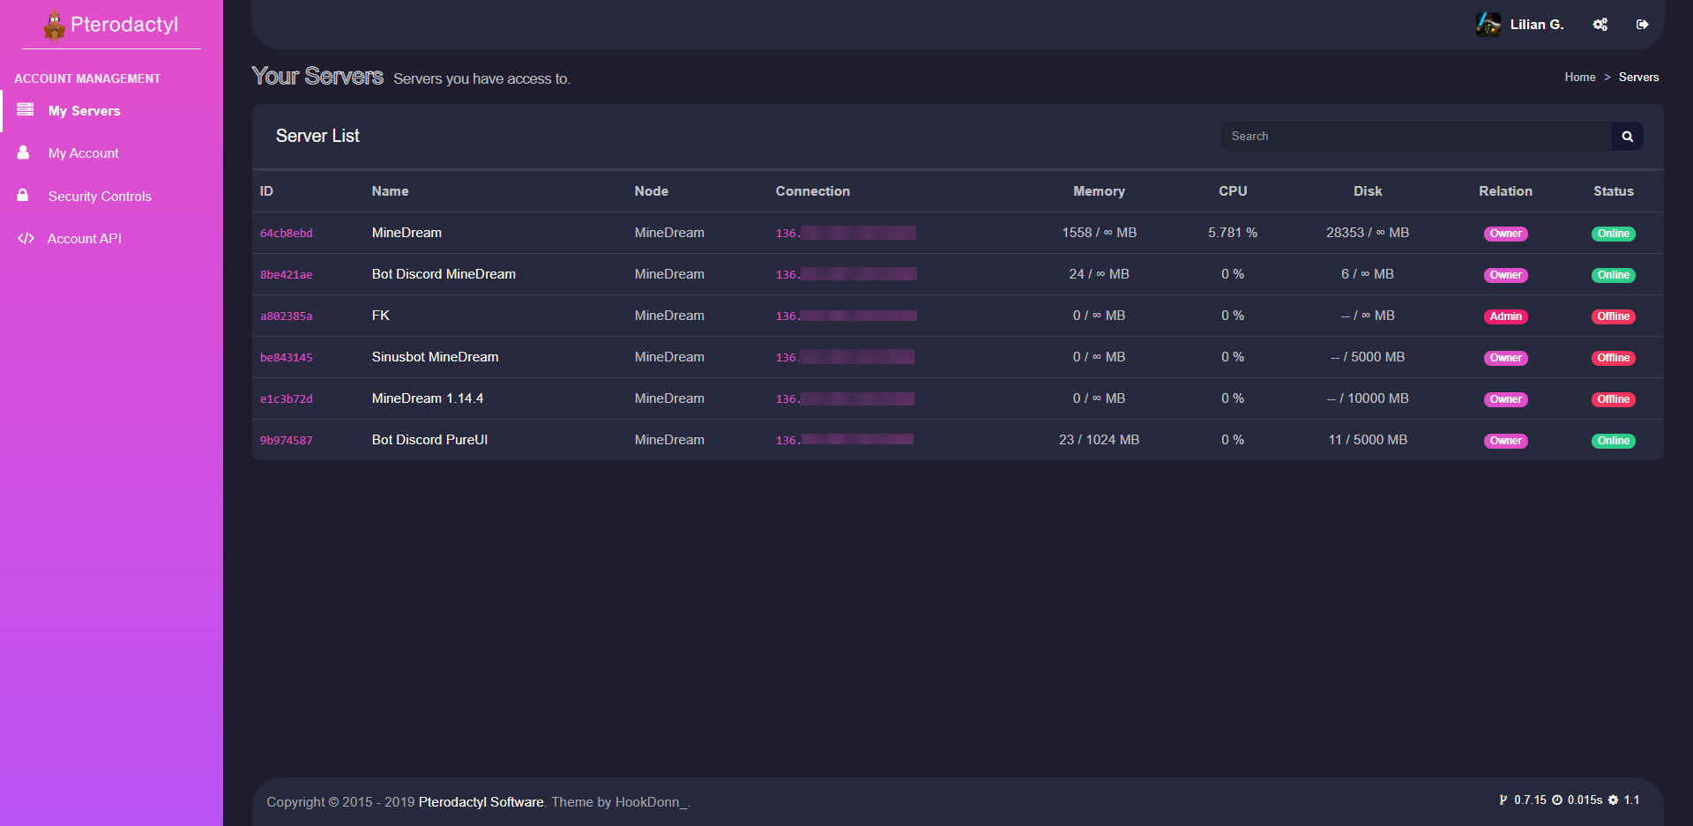Click the My Servers list icon
This screenshot has height=826, width=1693.
click(x=26, y=110)
